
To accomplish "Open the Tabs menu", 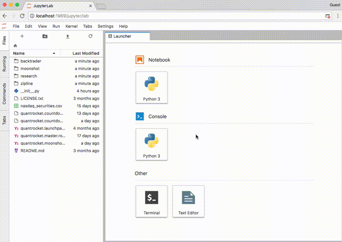I will 87,26.
